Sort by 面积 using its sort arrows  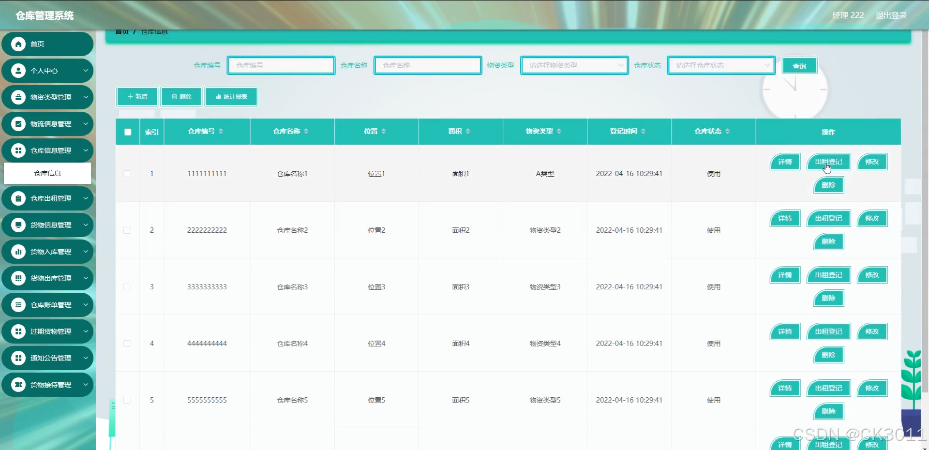(467, 131)
